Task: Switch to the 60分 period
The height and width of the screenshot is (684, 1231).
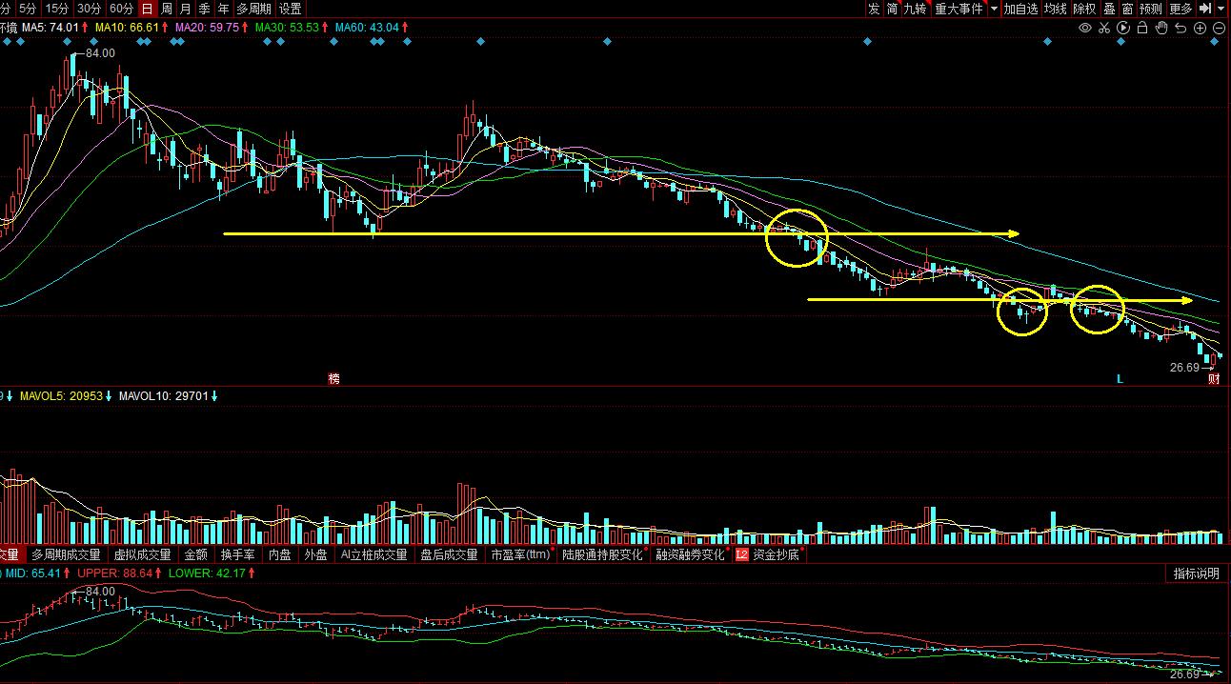Action: tap(121, 9)
